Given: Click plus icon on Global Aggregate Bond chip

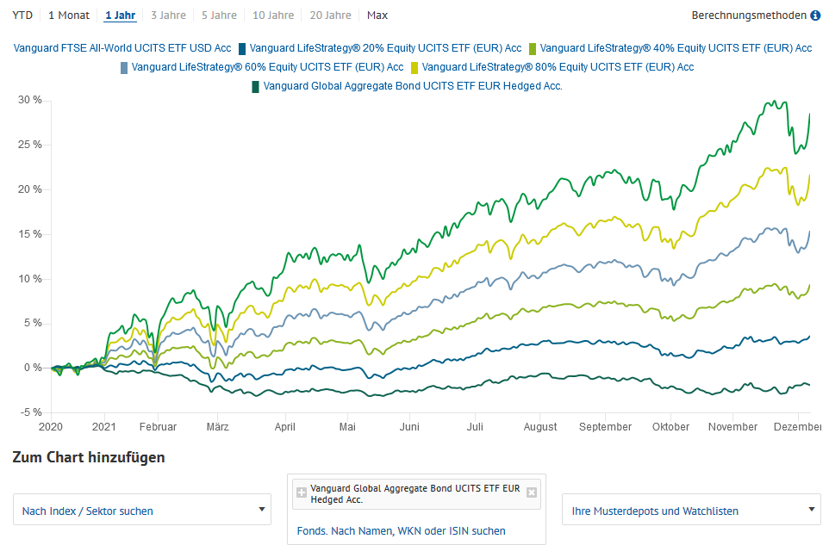Looking at the screenshot, I should pyautogui.click(x=302, y=492).
